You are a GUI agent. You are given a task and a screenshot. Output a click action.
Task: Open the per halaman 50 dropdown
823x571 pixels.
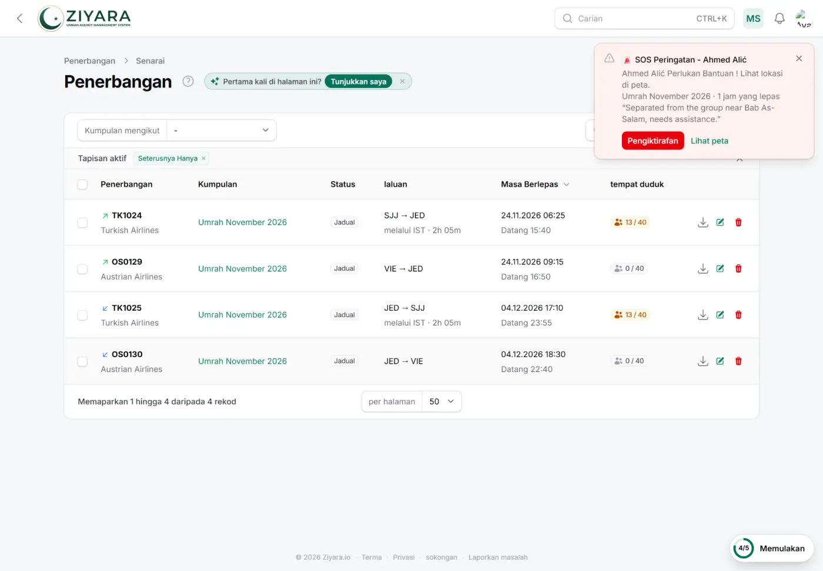click(x=441, y=402)
